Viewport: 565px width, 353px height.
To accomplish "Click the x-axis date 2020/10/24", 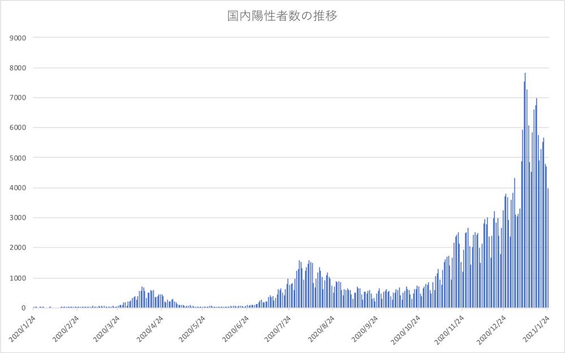I will click(406, 330).
